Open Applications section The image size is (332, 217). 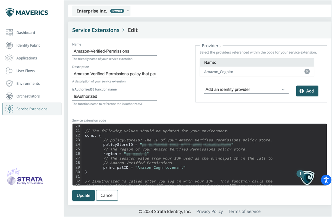coord(27,58)
